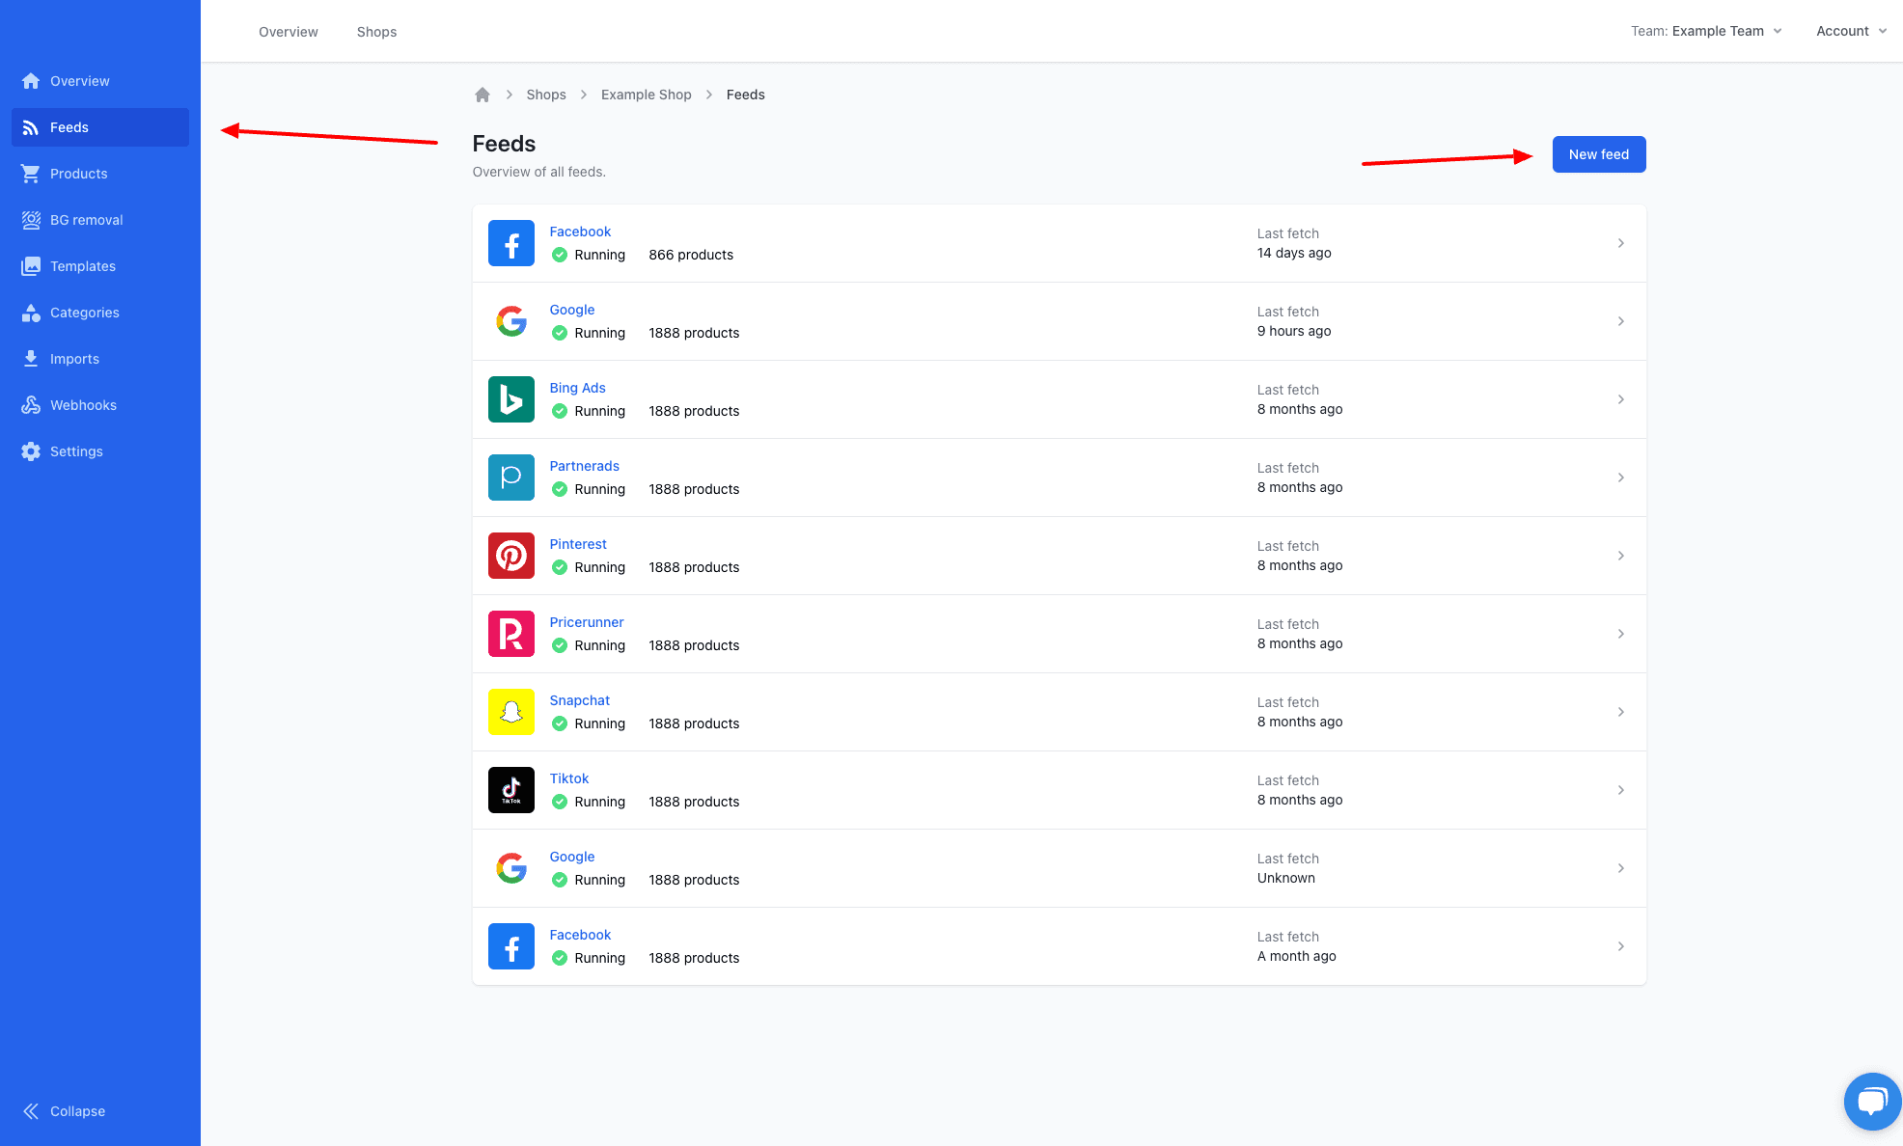Click the Pricerunner logo icon
This screenshot has width=1903, height=1146.
click(x=510, y=634)
